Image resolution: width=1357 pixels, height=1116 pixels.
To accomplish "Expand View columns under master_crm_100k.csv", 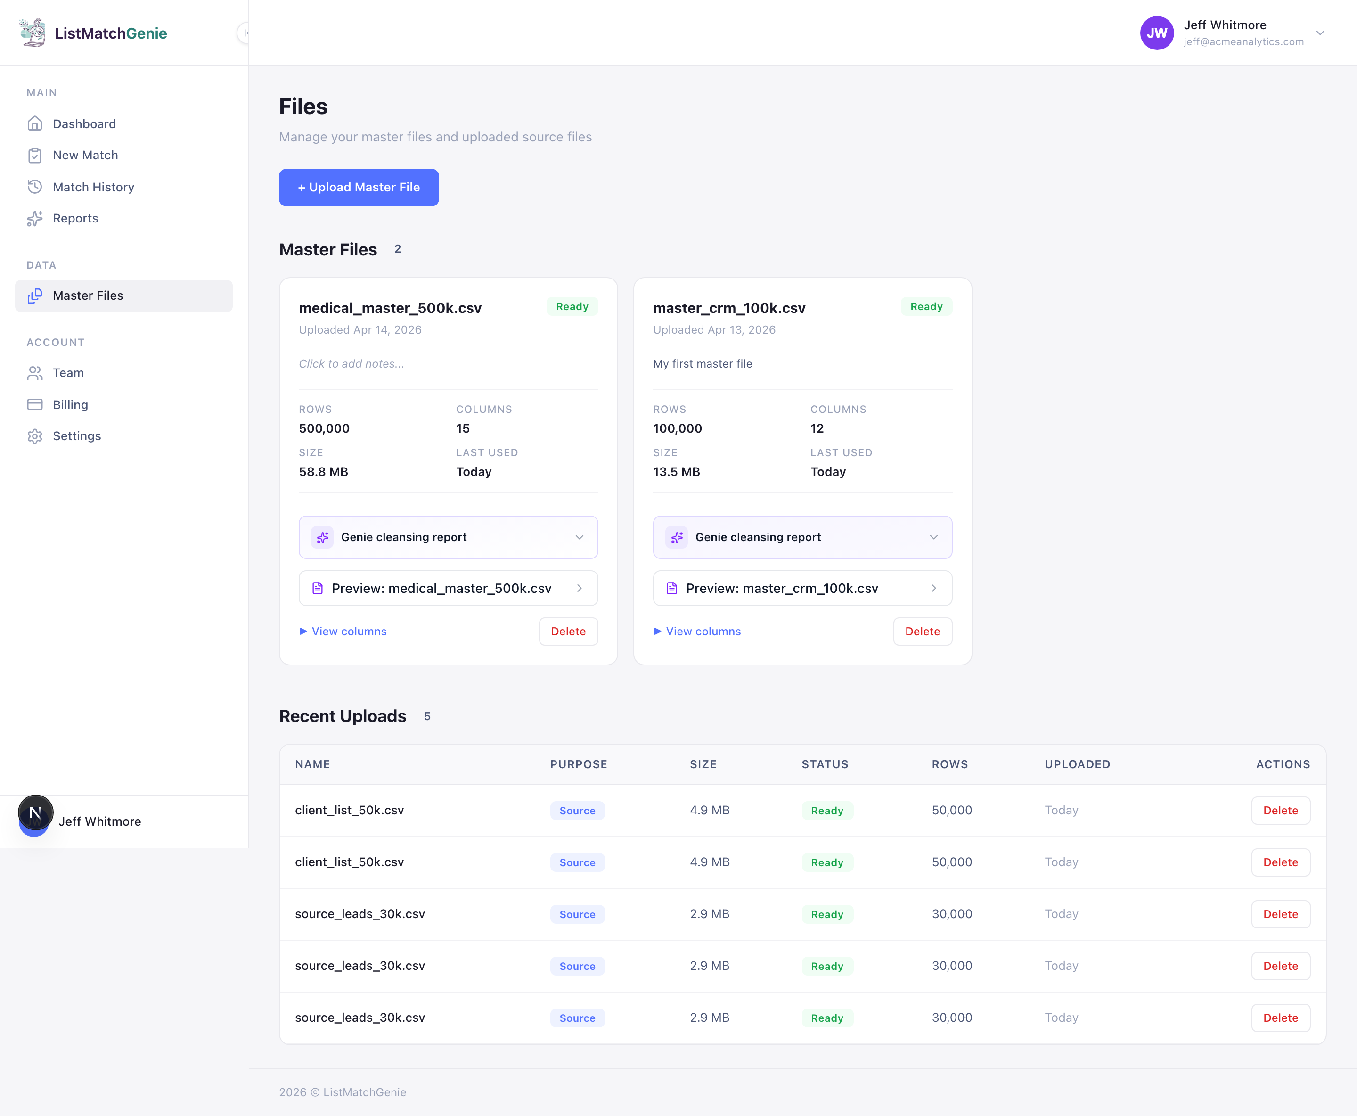I will (697, 632).
